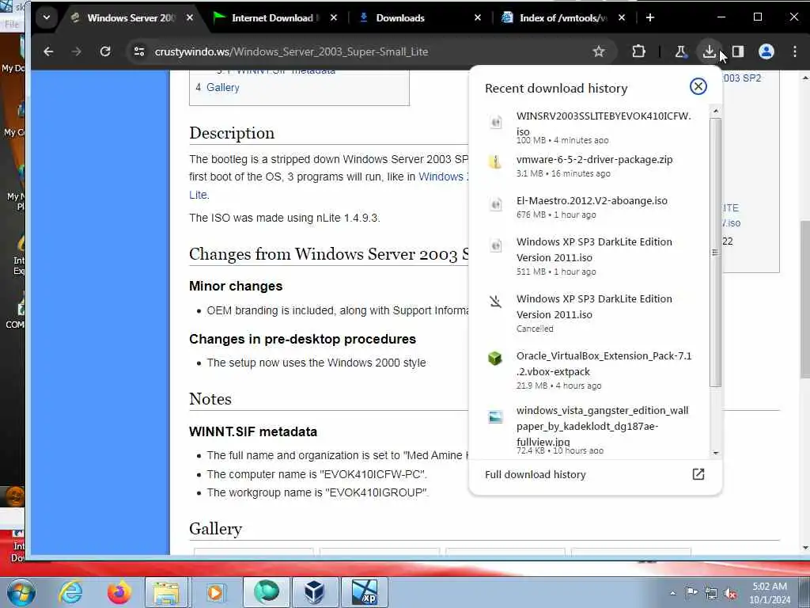The width and height of the screenshot is (810, 608).
Task: Click the cancelled download icon
Action: (x=495, y=301)
